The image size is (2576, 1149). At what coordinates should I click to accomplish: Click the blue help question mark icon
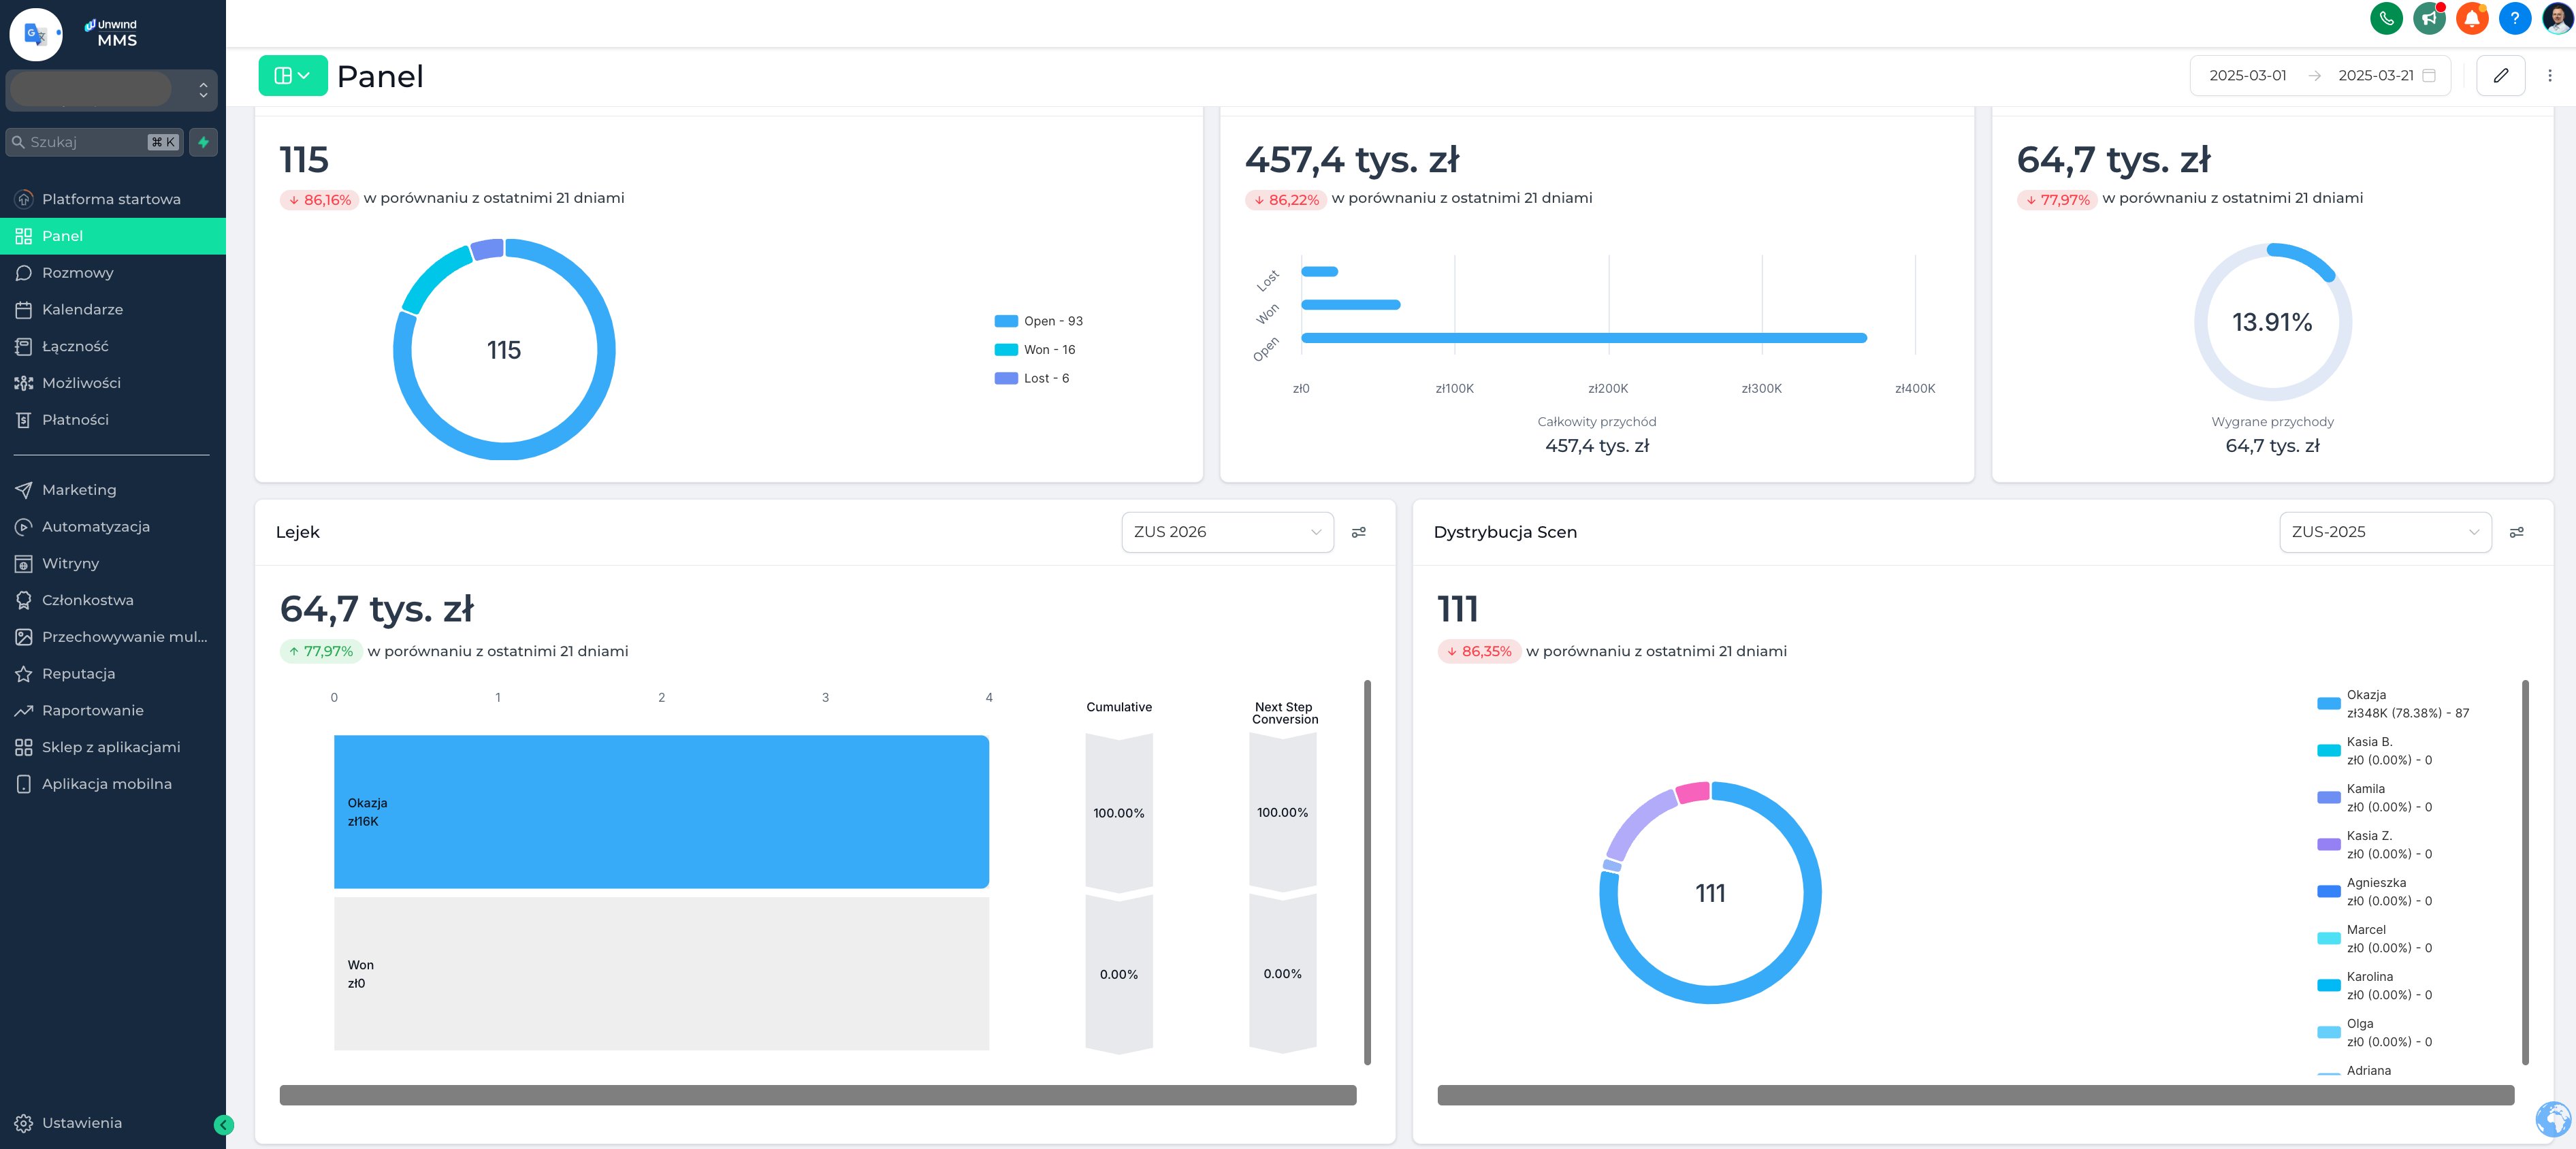(2514, 18)
